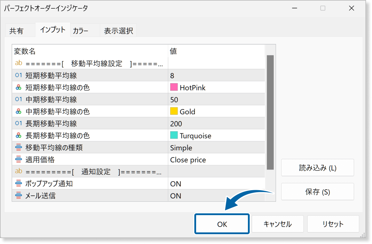
Task: Click the integer icon beside 中期移動平均線
Action: tap(18, 99)
